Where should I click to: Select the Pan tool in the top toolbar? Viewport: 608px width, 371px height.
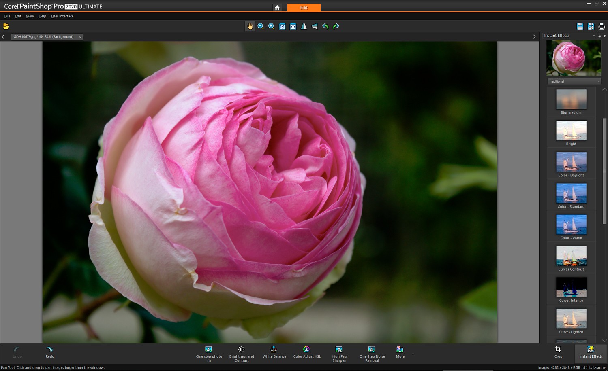[250, 26]
